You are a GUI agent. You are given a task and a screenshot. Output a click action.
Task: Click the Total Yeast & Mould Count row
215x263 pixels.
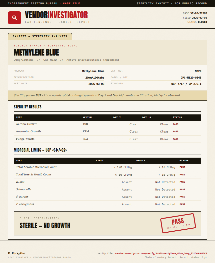pos(107,175)
